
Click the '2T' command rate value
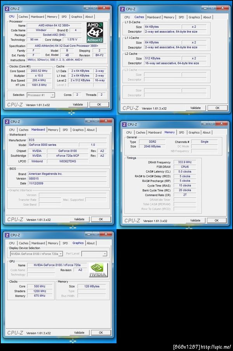[185, 195]
